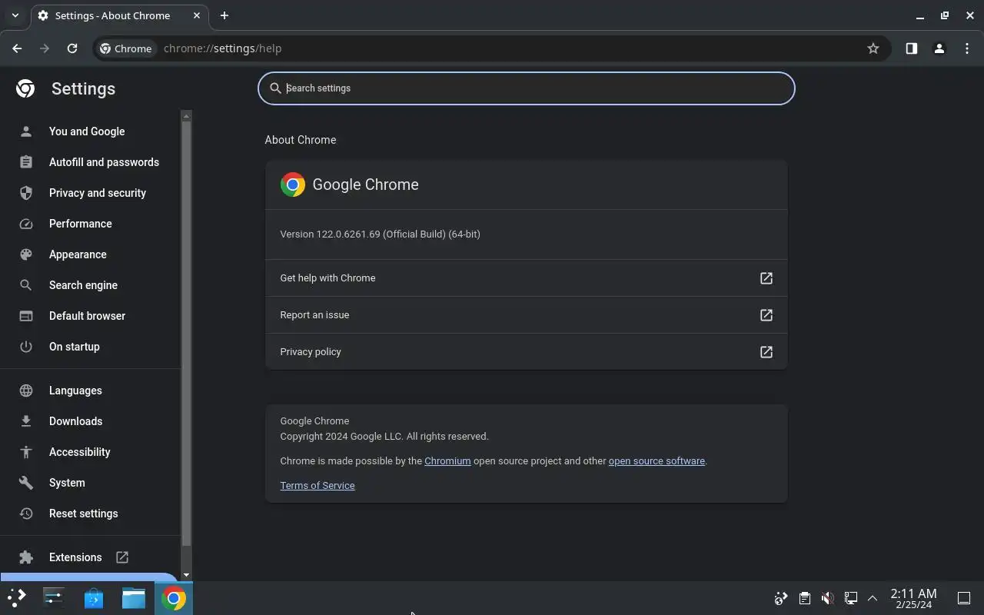Open the Terms of Service link
984x615 pixels.
pyautogui.click(x=317, y=486)
